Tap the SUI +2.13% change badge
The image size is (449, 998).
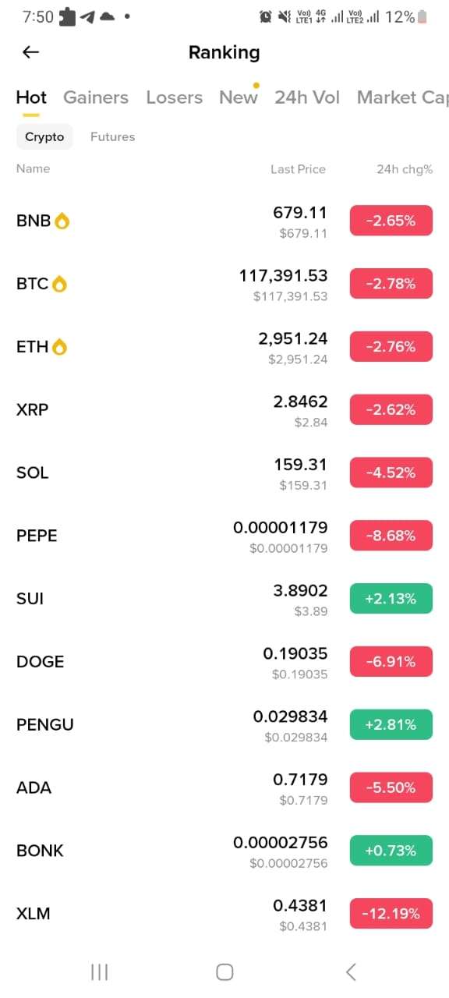(x=391, y=599)
